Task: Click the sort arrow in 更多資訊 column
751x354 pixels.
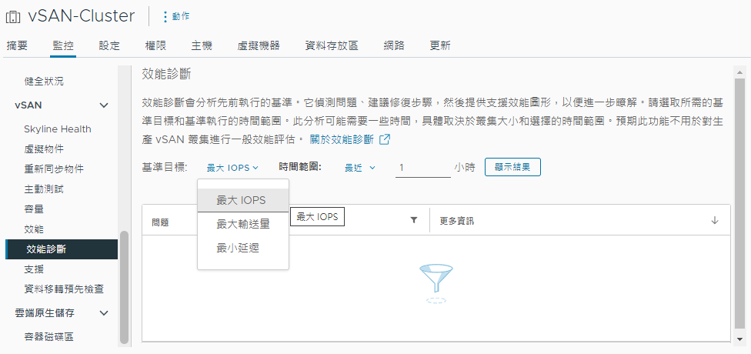Action: click(x=715, y=220)
